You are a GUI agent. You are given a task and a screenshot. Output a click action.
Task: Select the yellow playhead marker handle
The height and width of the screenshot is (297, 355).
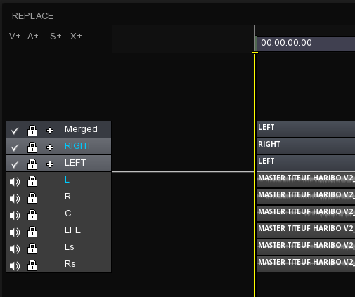[255, 53]
